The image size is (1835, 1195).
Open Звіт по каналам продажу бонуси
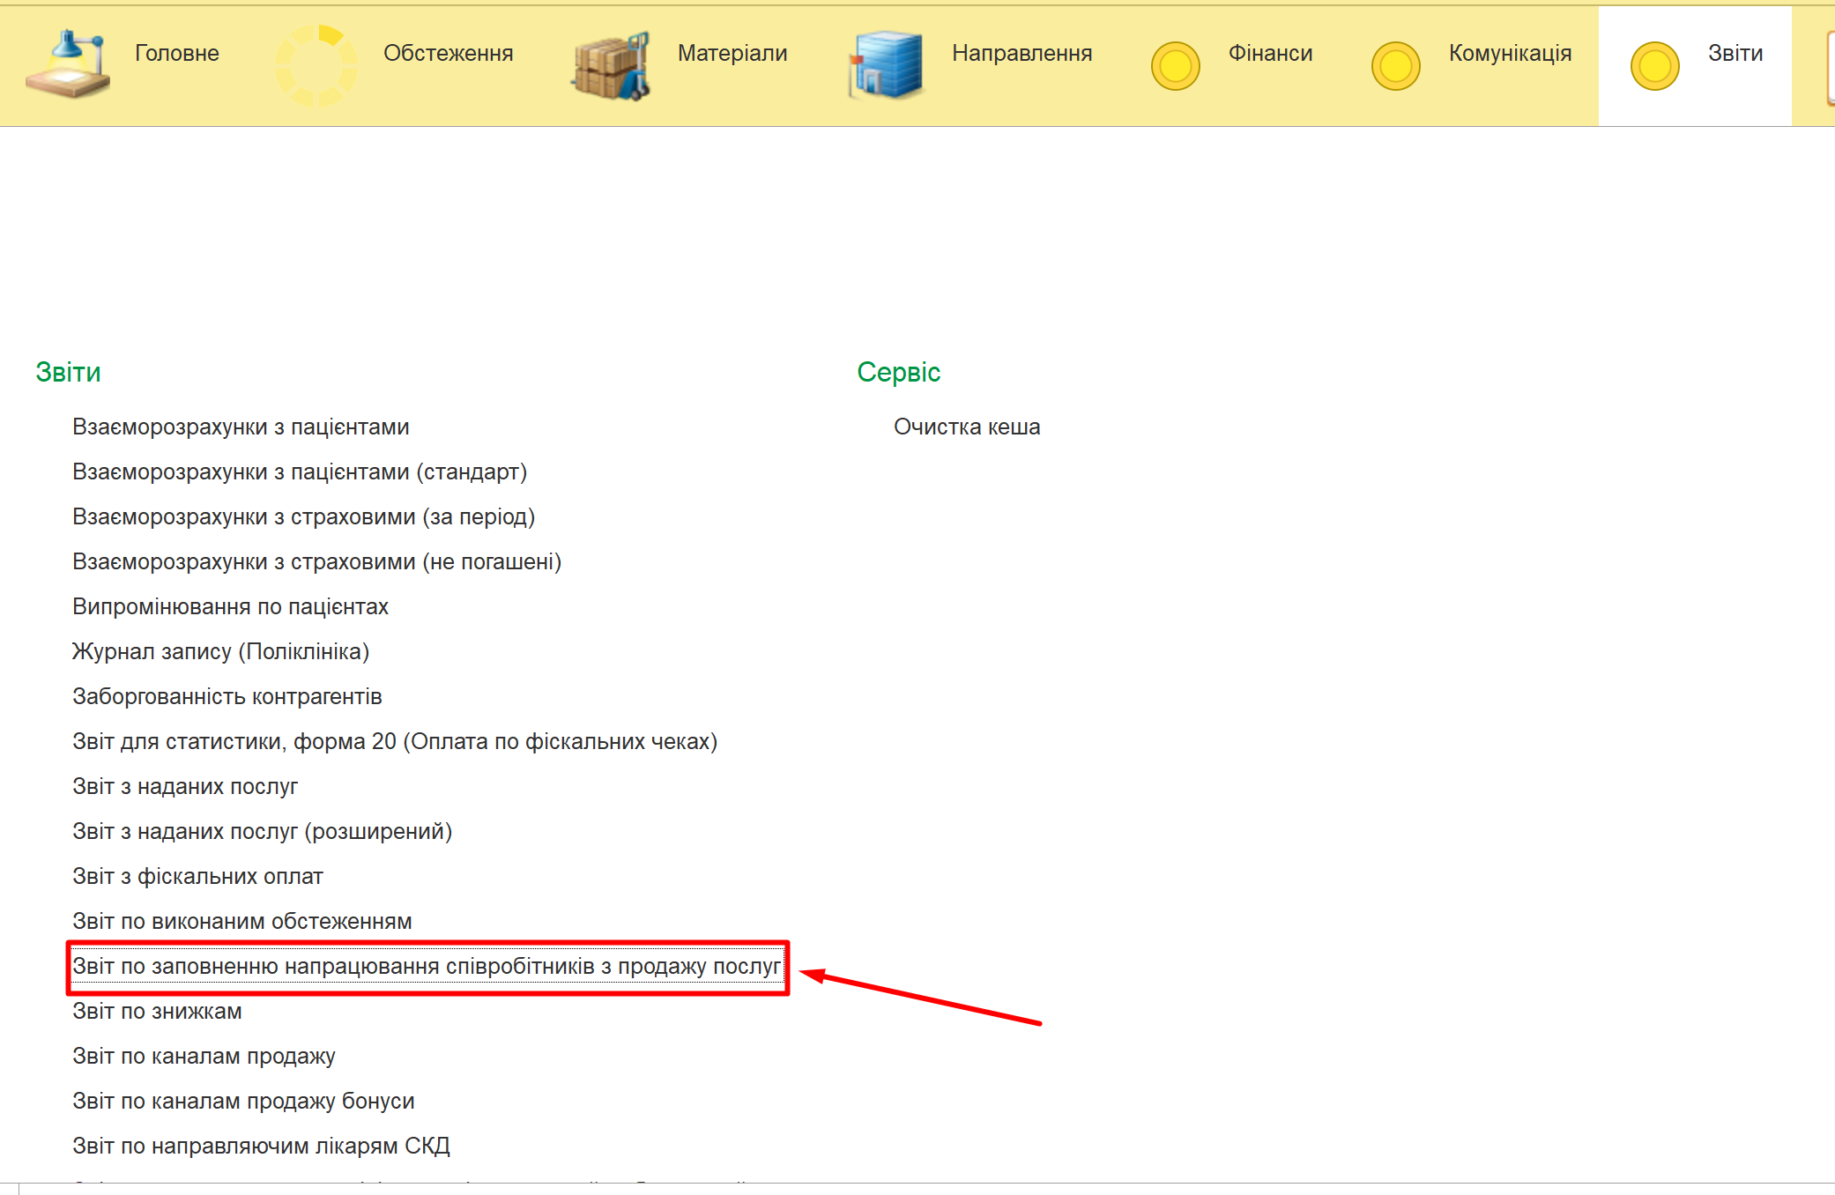click(x=243, y=1101)
